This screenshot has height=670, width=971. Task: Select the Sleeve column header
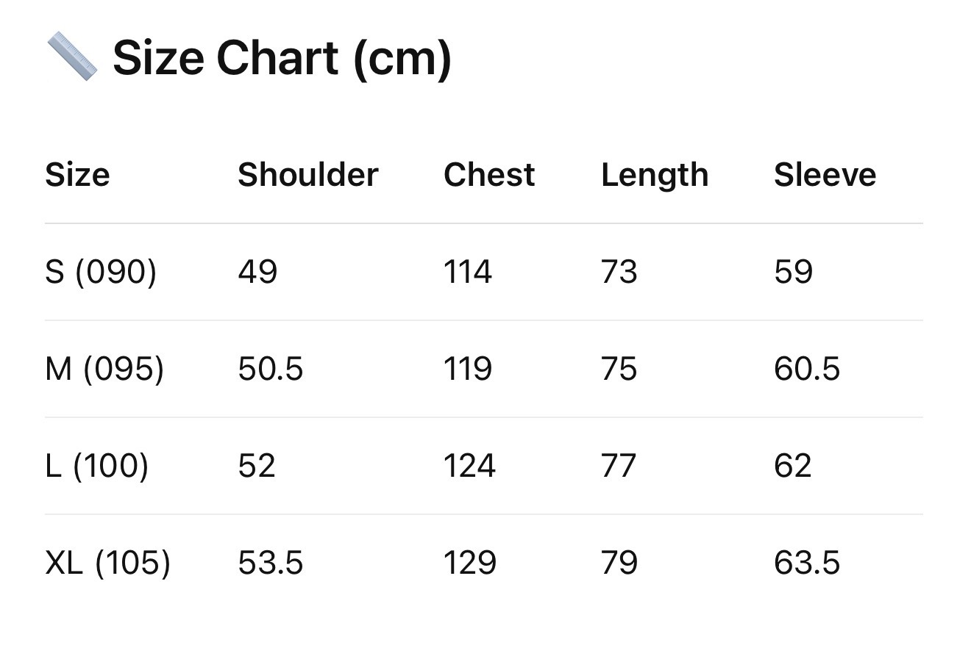[x=825, y=175]
